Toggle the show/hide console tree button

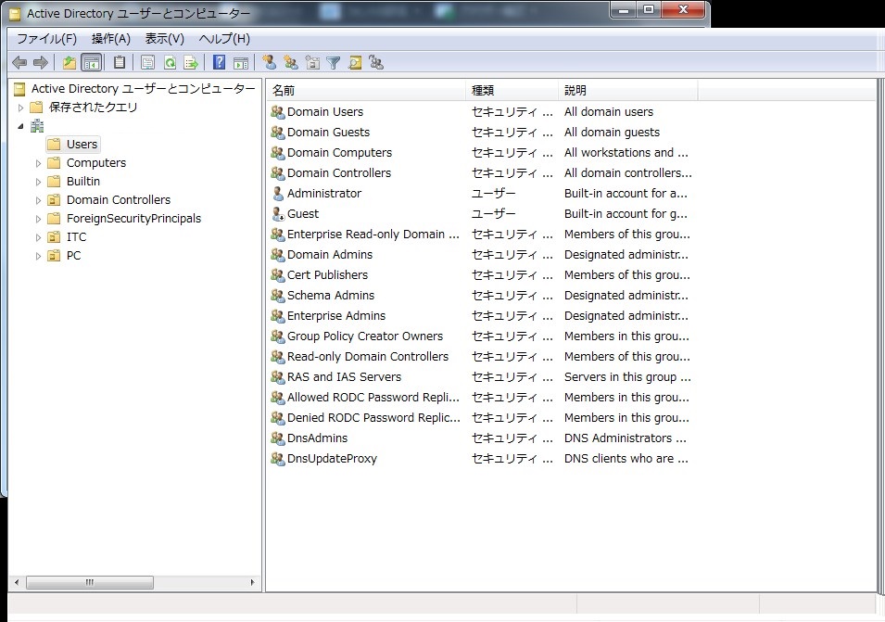(92, 63)
